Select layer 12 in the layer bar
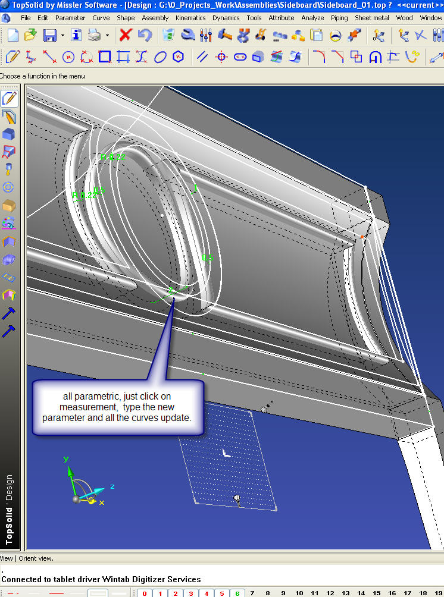 pyautogui.click(x=330, y=593)
